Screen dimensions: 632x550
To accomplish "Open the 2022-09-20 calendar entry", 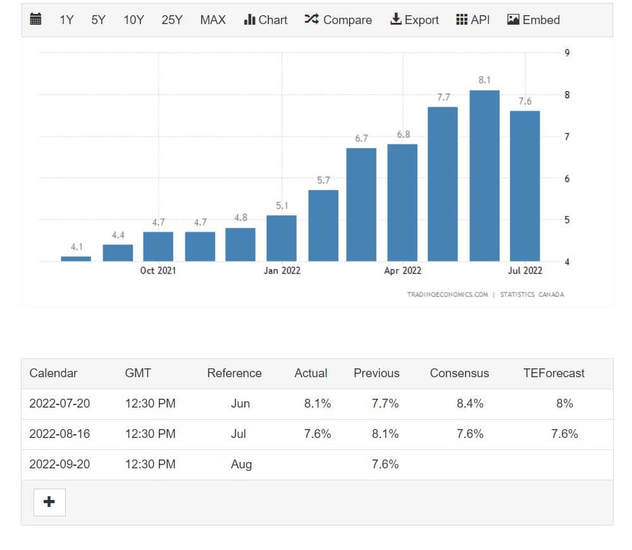I will [59, 464].
